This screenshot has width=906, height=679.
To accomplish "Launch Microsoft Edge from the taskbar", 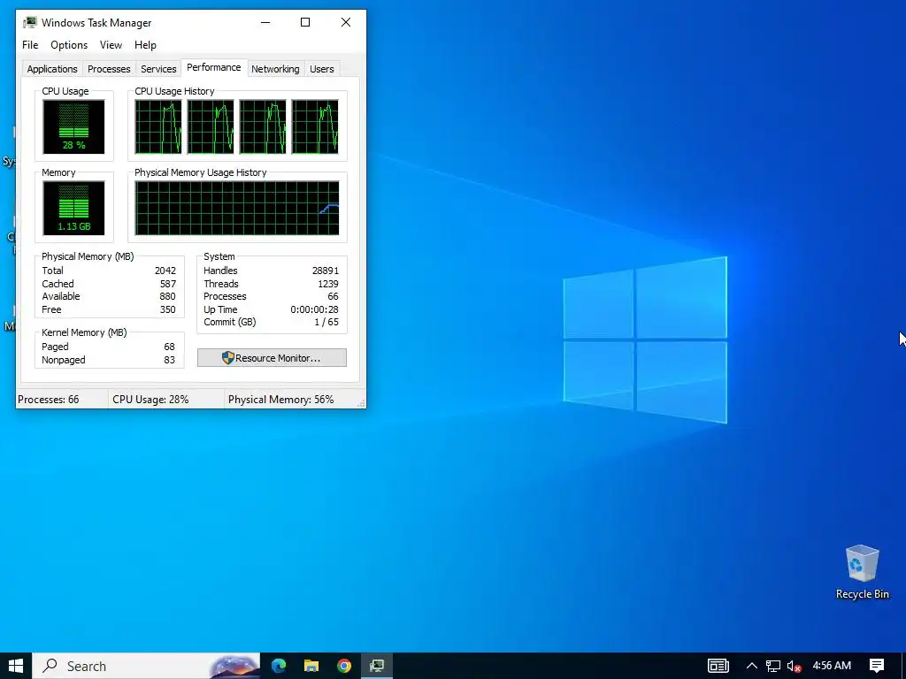I will 279,666.
